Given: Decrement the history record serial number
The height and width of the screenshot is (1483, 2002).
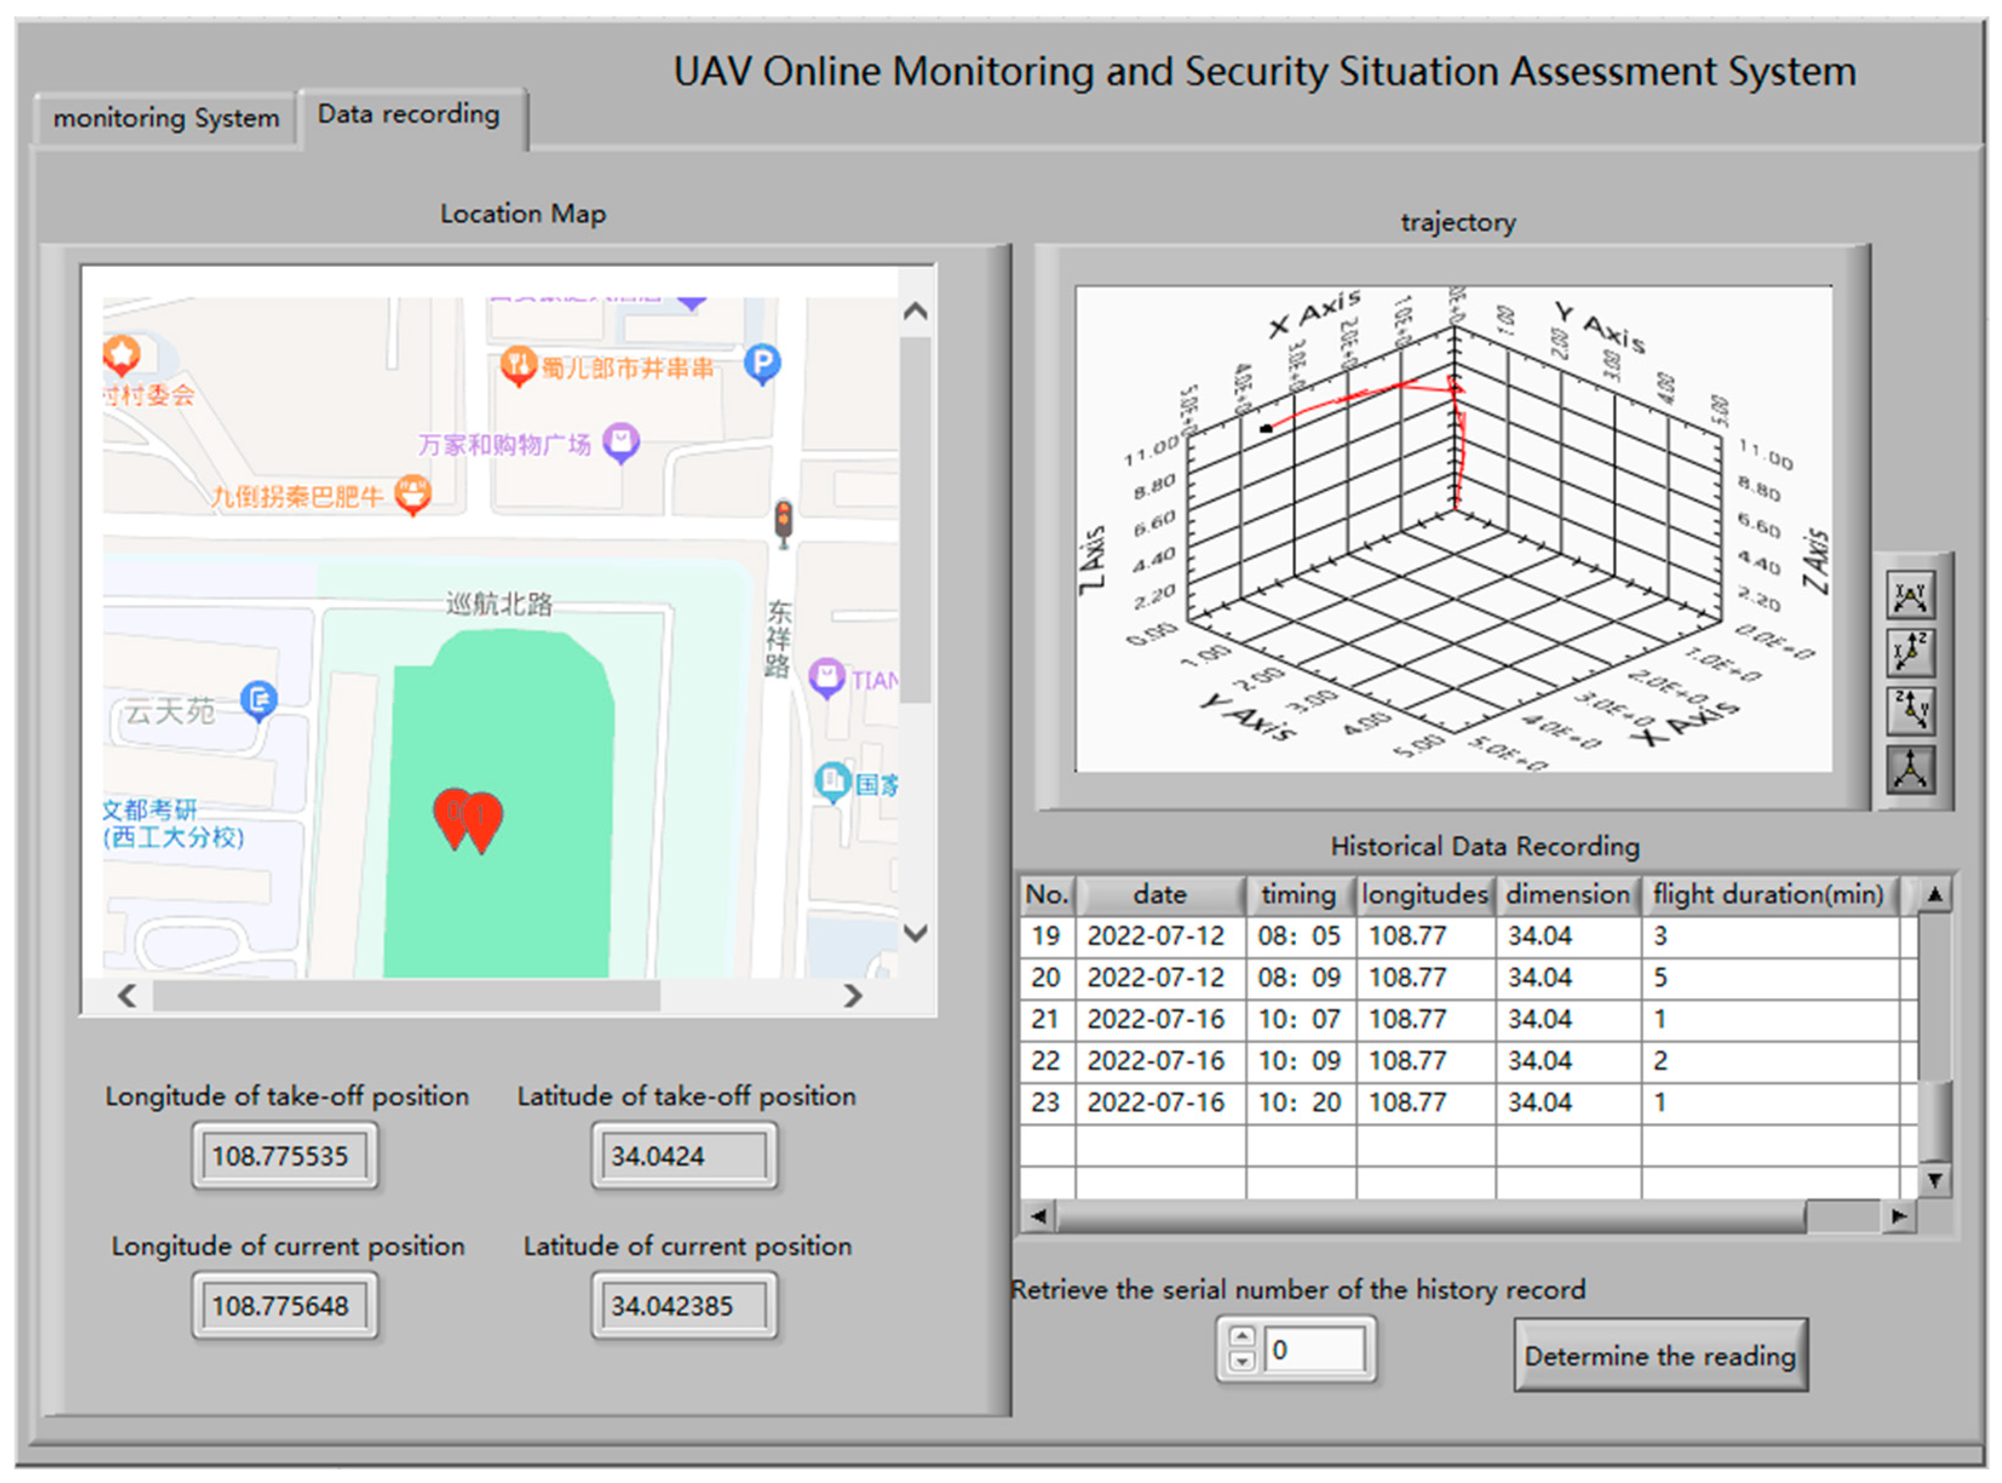Looking at the screenshot, I should [x=1241, y=1362].
